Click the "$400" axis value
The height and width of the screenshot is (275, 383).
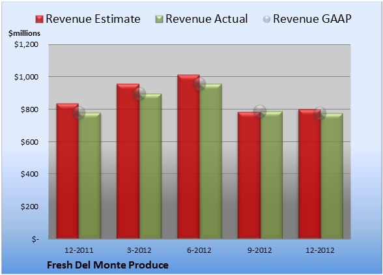29,174
